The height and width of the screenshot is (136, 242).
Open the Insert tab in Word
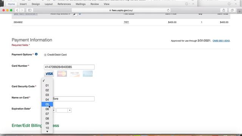(x=23, y=4)
